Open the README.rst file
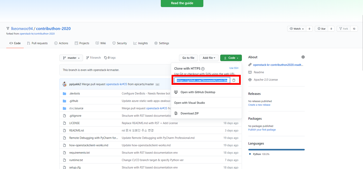 coord(77,130)
